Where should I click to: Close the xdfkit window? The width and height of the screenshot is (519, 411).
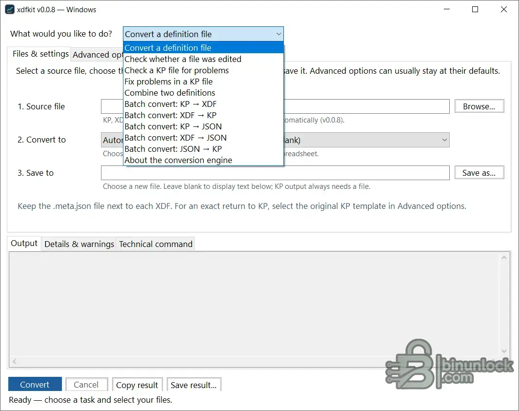(x=503, y=9)
